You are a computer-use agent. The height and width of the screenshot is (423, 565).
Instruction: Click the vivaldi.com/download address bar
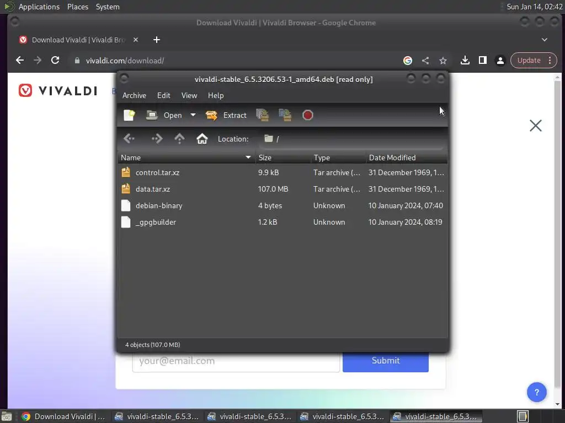pos(125,61)
